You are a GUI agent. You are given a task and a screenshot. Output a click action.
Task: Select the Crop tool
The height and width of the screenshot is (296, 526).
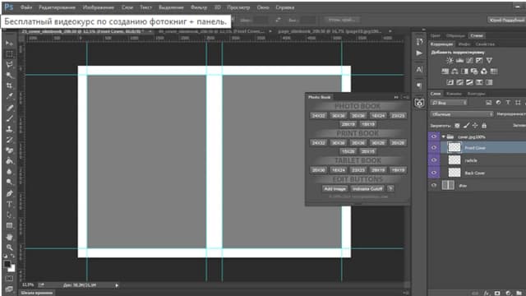click(9, 86)
